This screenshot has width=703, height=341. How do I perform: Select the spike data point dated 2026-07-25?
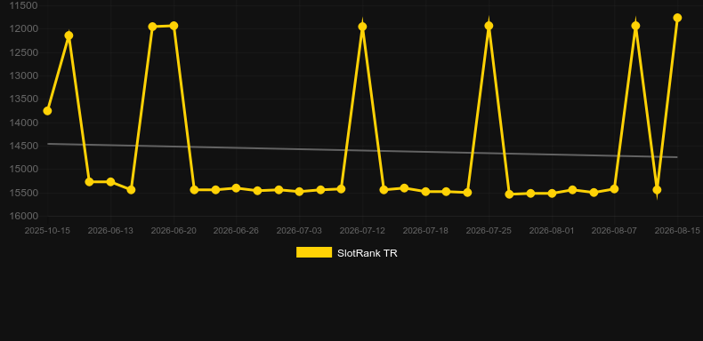point(489,26)
